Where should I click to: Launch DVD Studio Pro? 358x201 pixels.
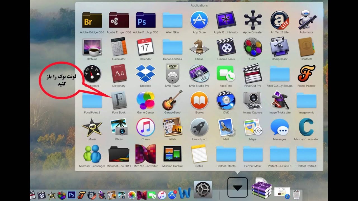[x=199, y=74]
